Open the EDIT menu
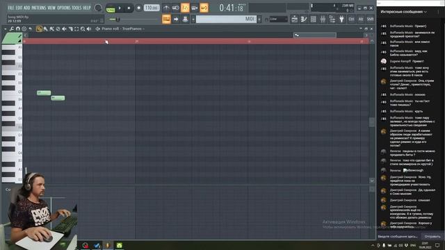The height and width of the screenshot is (250, 445). [x=19, y=8]
